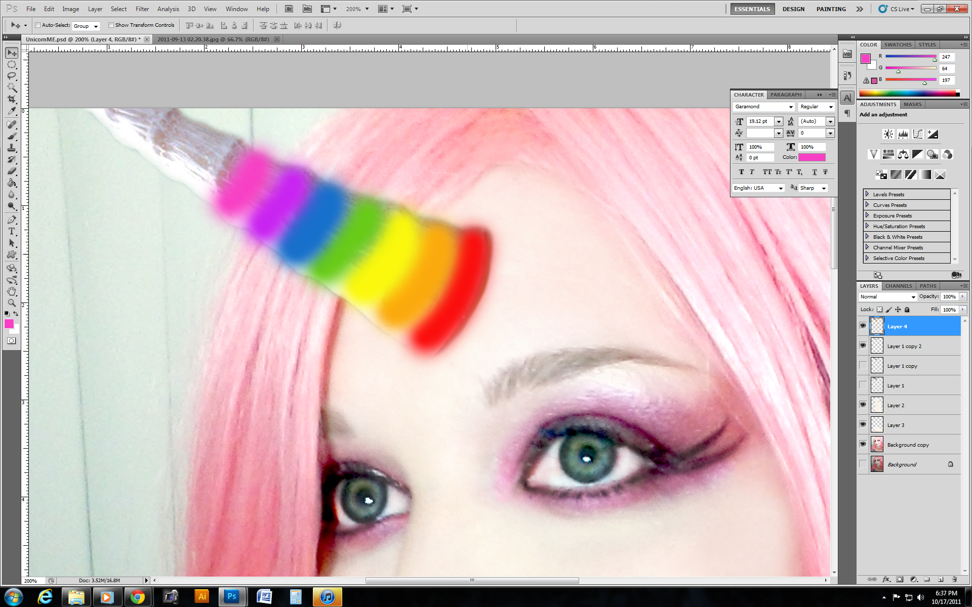Hide the Layer 2 visibility eye
Screen dimensions: 972x607
[x=863, y=405]
